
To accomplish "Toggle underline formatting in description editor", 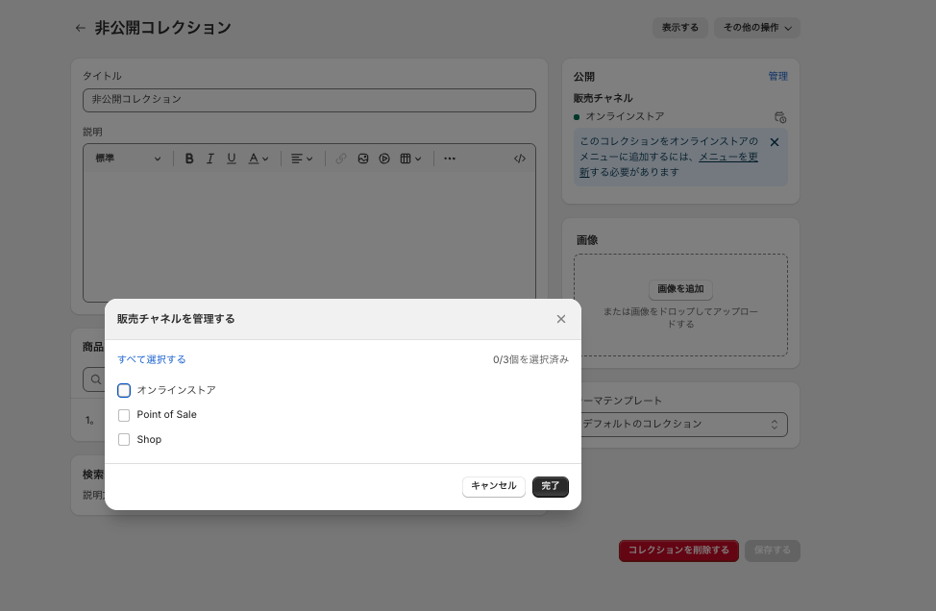I will tap(232, 159).
